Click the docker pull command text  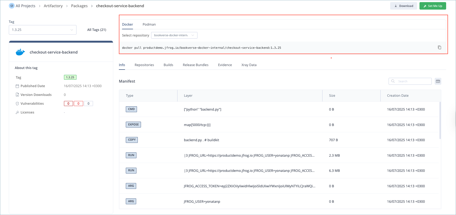tap(201, 48)
